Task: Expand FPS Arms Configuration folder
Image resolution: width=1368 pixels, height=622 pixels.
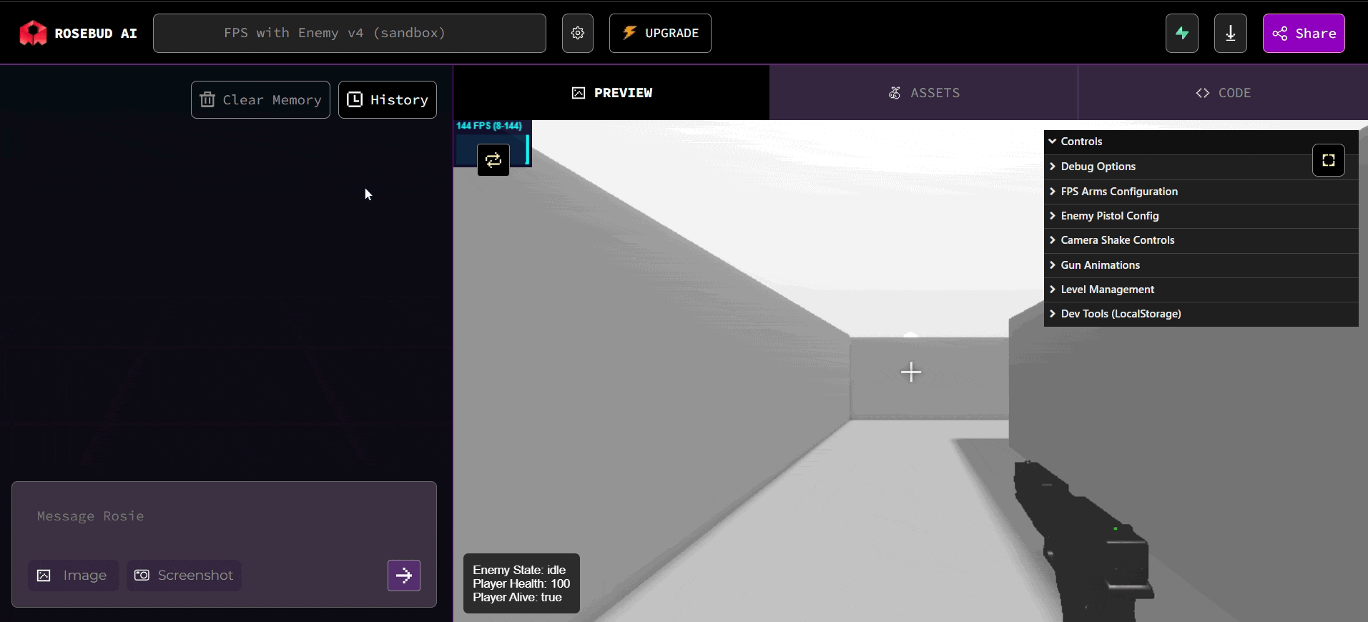Action: [1201, 192]
